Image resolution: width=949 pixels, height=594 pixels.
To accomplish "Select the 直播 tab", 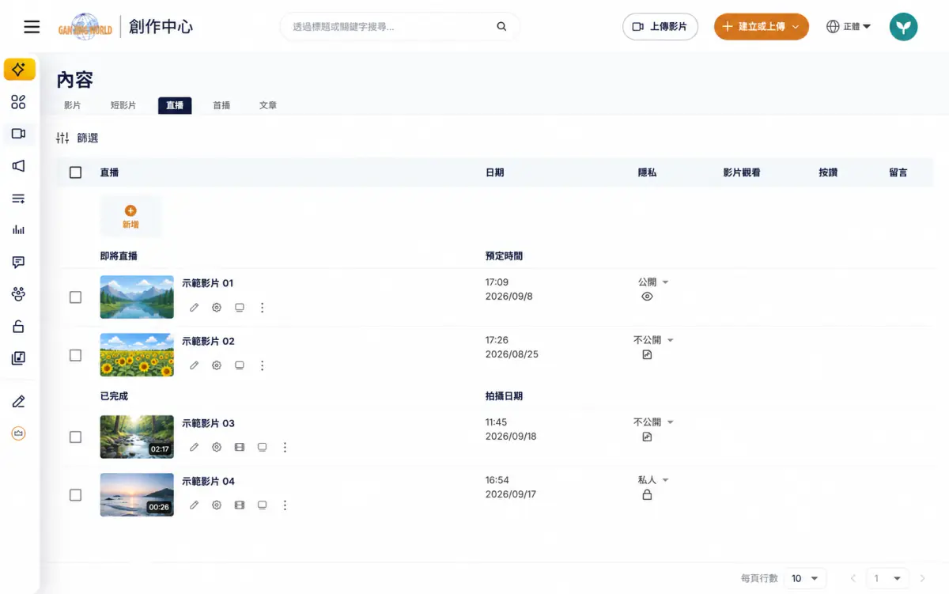I will (175, 105).
